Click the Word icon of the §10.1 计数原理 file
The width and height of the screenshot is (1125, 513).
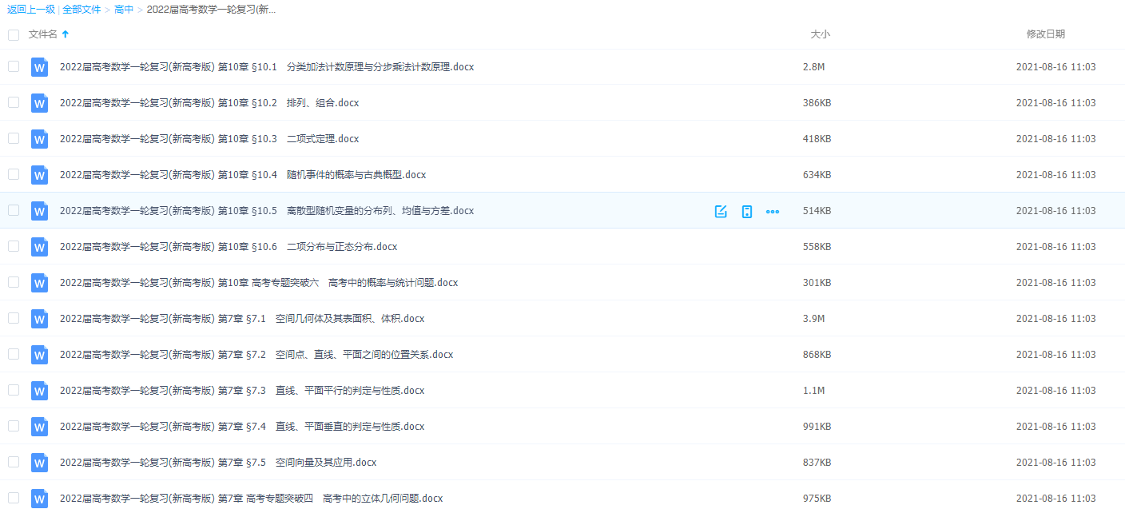click(x=39, y=67)
